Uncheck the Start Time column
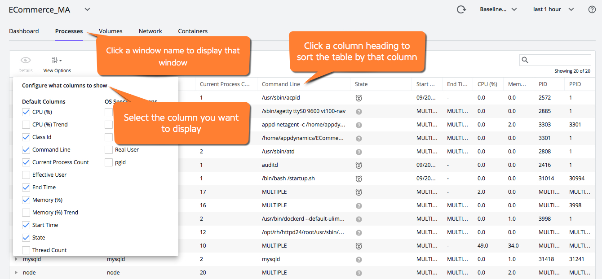 [x=26, y=225]
